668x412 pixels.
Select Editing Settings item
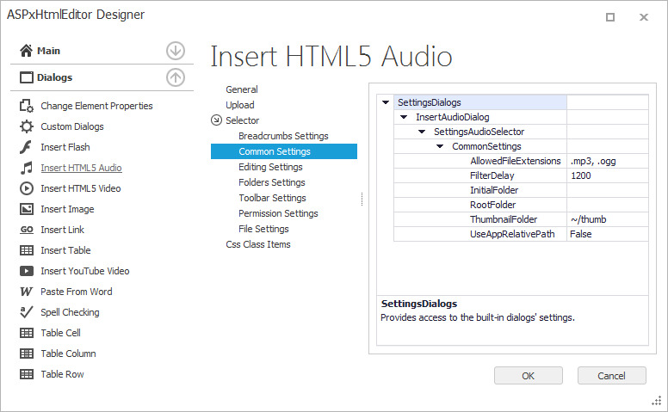click(270, 167)
